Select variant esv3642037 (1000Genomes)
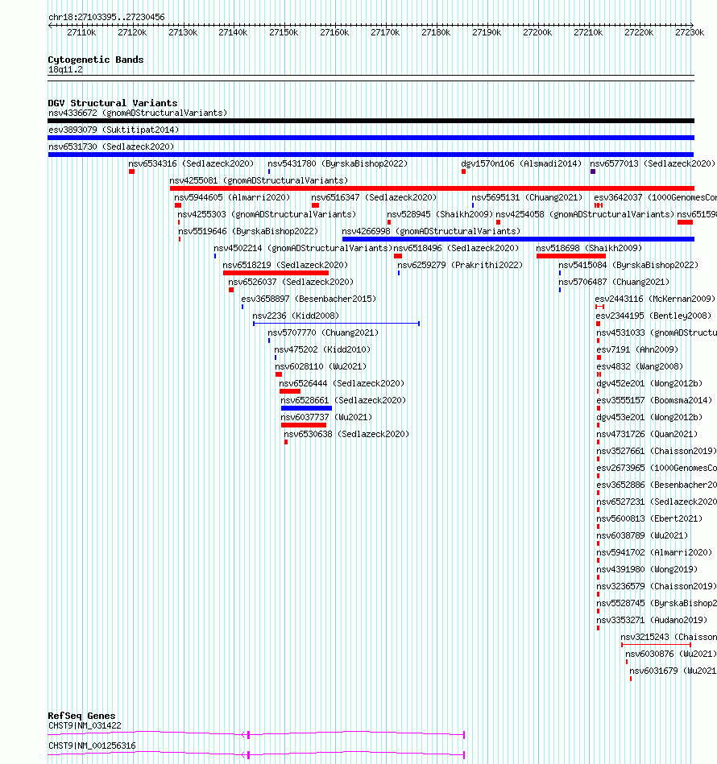 click(x=655, y=197)
